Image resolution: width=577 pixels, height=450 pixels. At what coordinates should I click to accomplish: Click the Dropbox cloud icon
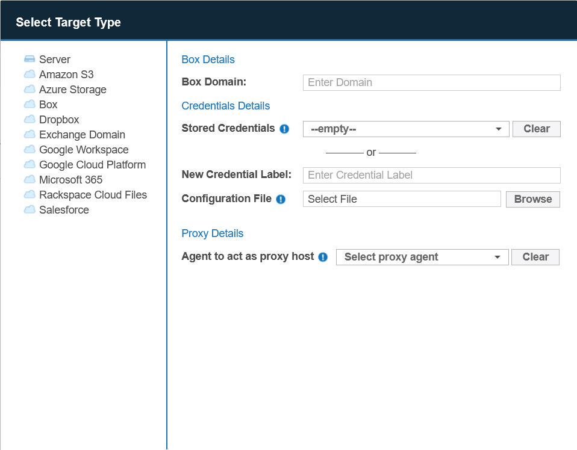(x=30, y=119)
